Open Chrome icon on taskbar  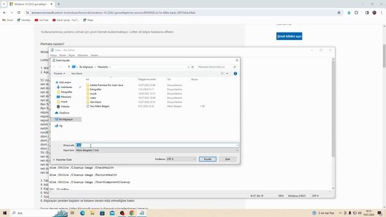pos(132,213)
